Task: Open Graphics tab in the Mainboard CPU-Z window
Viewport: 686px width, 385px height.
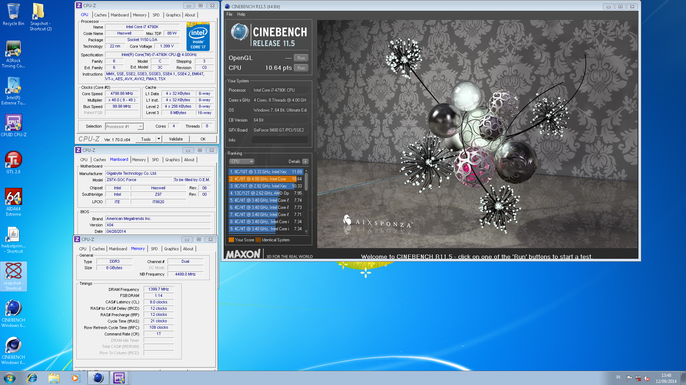Action: click(172, 160)
